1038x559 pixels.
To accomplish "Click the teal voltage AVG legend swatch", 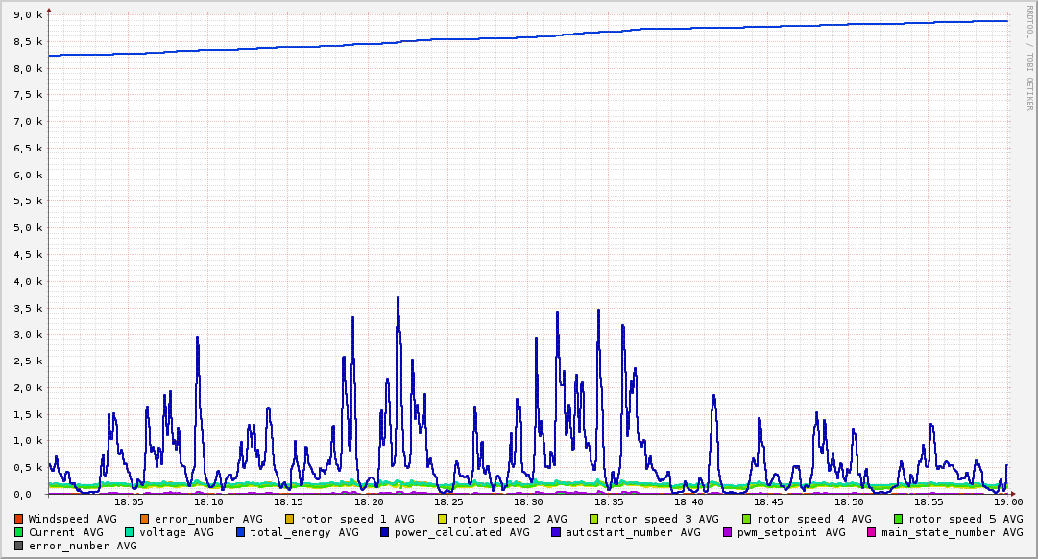I will (130, 532).
